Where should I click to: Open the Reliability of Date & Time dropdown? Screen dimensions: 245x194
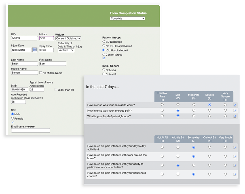point(66,50)
